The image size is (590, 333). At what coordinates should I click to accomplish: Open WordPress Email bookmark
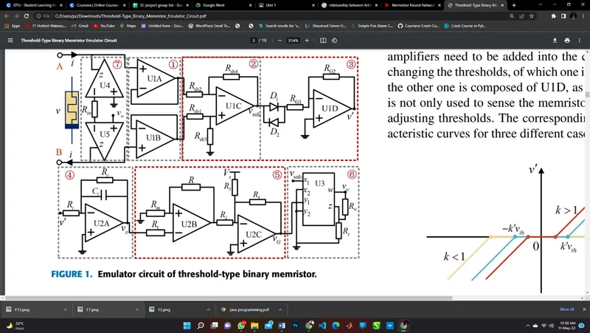[x=209, y=26]
